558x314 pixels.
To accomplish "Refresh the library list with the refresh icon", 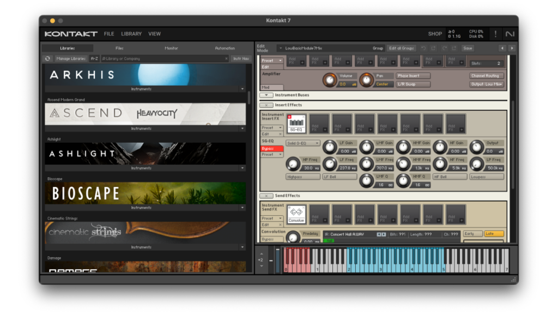I will tap(48, 59).
